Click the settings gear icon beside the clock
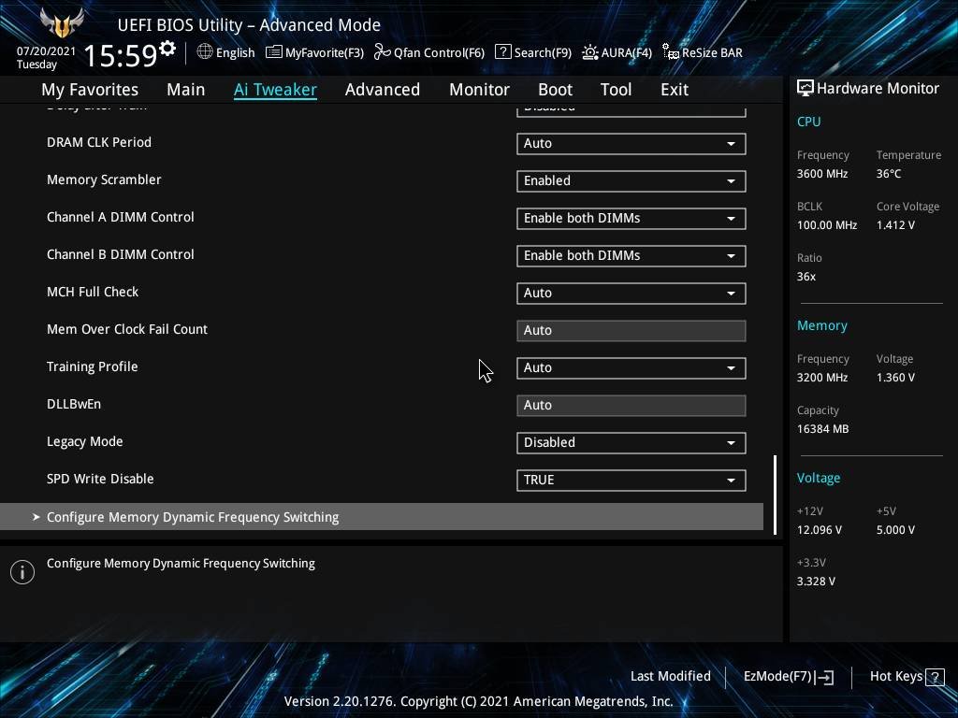958x718 pixels. 167,49
